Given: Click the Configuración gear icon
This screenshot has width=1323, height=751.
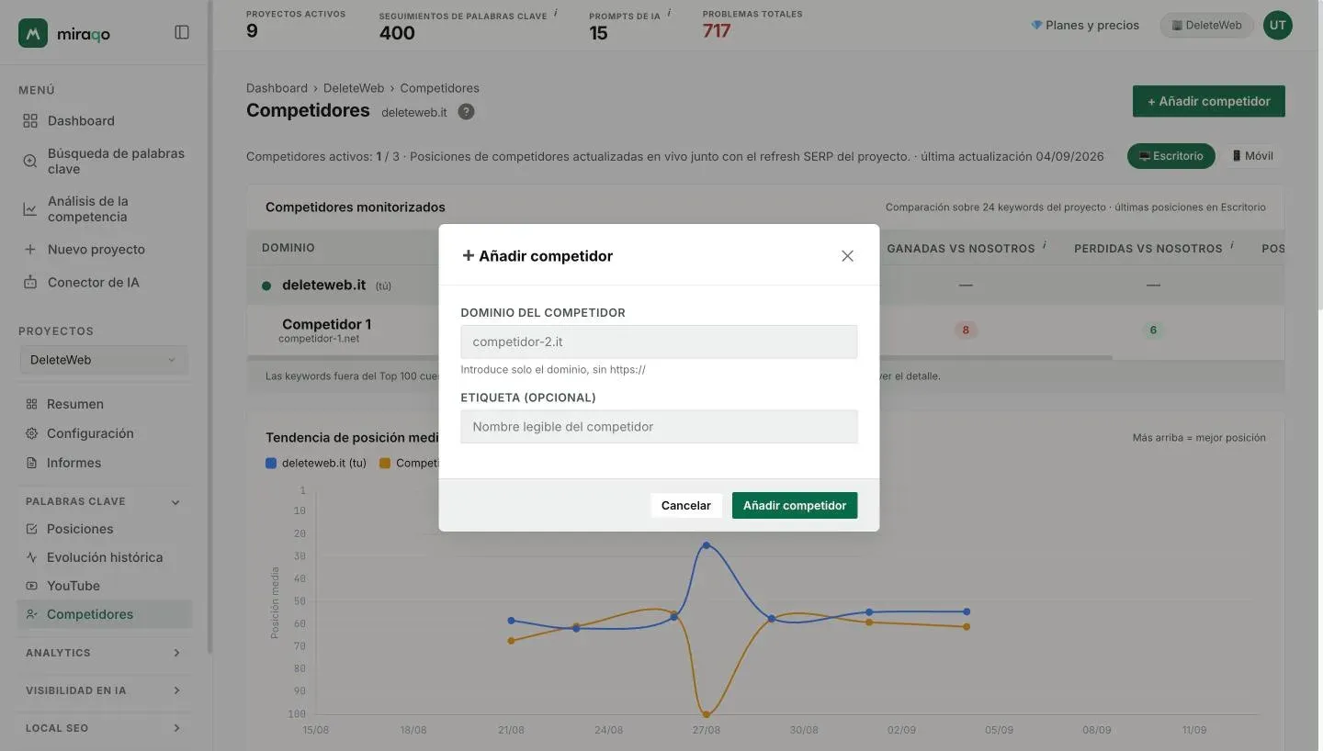Looking at the screenshot, I should tap(31, 433).
